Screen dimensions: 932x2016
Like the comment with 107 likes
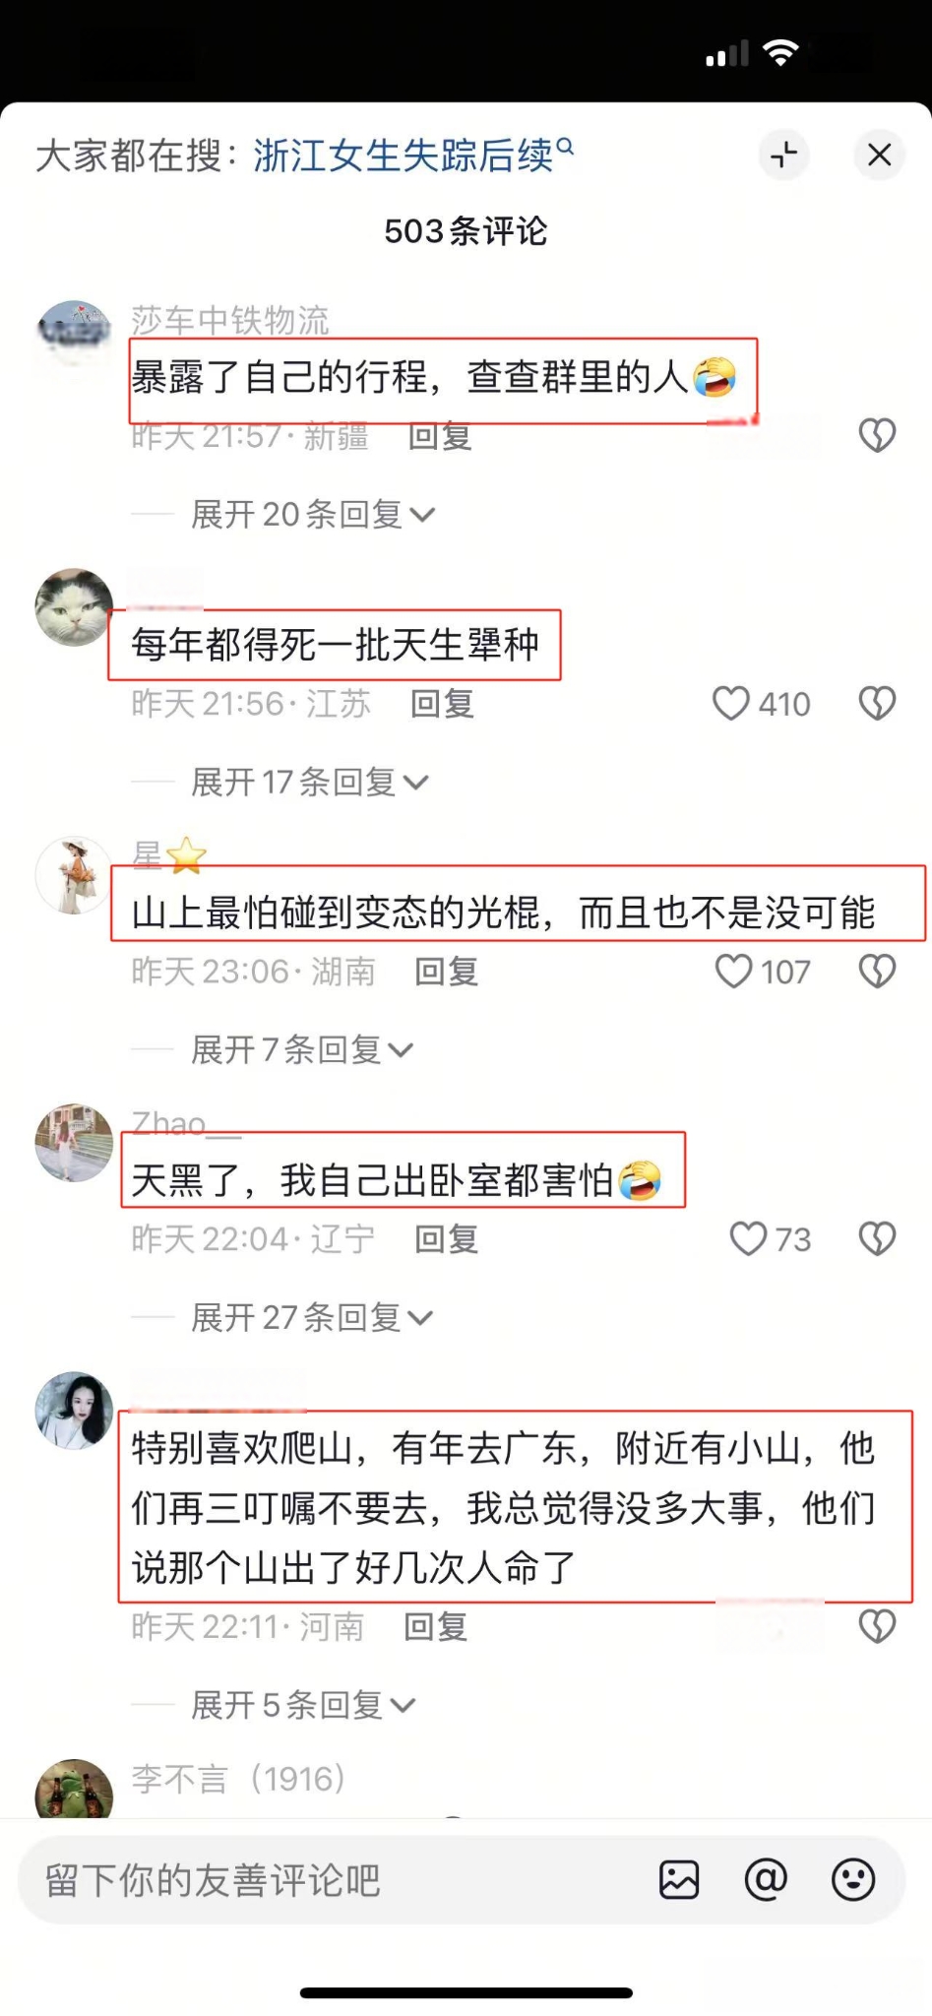click(x=733, y=971)
